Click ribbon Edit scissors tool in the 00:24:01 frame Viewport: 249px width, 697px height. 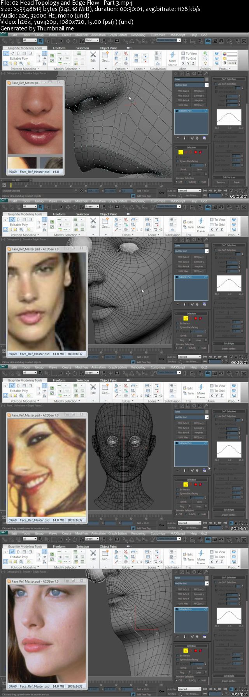pos(93,555)
